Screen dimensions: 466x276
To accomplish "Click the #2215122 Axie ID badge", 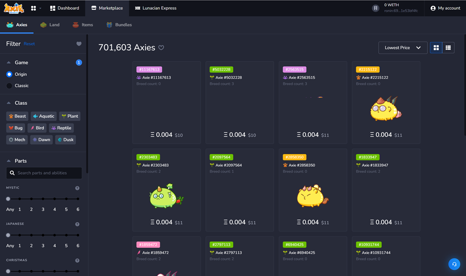I will point(368,69).
